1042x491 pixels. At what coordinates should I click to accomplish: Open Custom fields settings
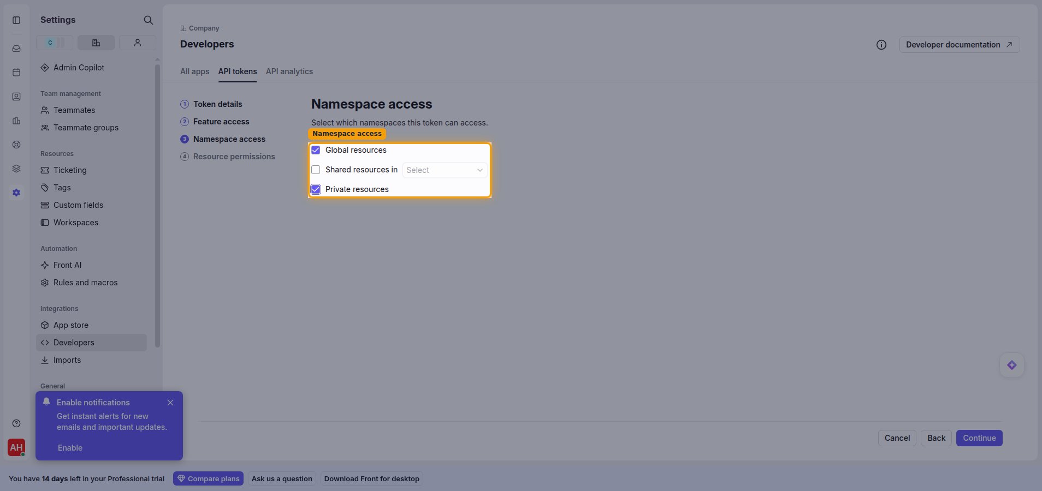pyautogui.click(x=91, y=205)
